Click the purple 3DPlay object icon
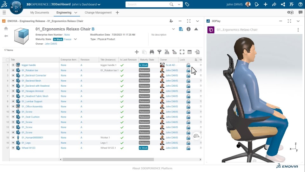 211,30
